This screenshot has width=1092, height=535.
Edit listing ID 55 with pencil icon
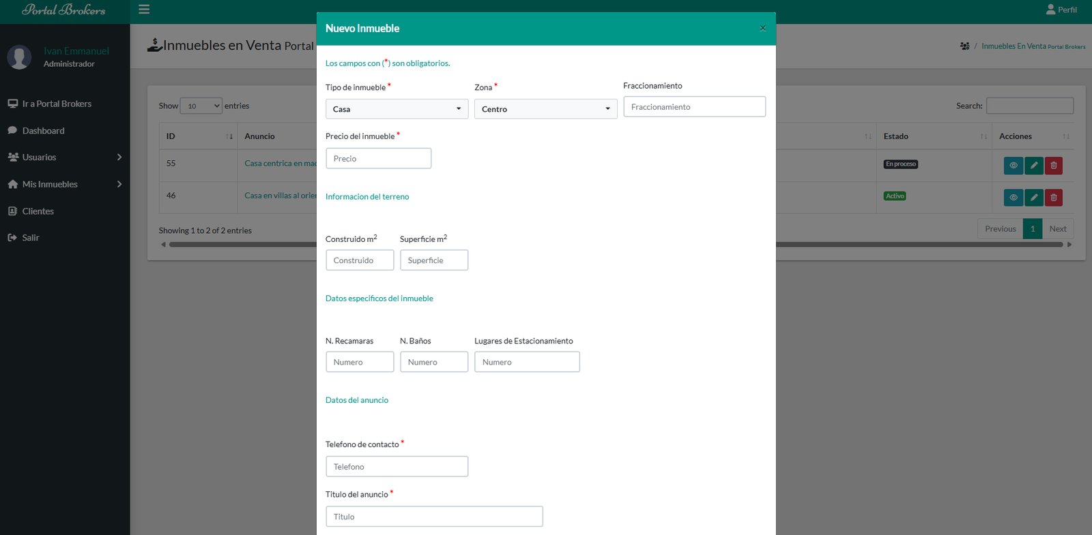1034,166
